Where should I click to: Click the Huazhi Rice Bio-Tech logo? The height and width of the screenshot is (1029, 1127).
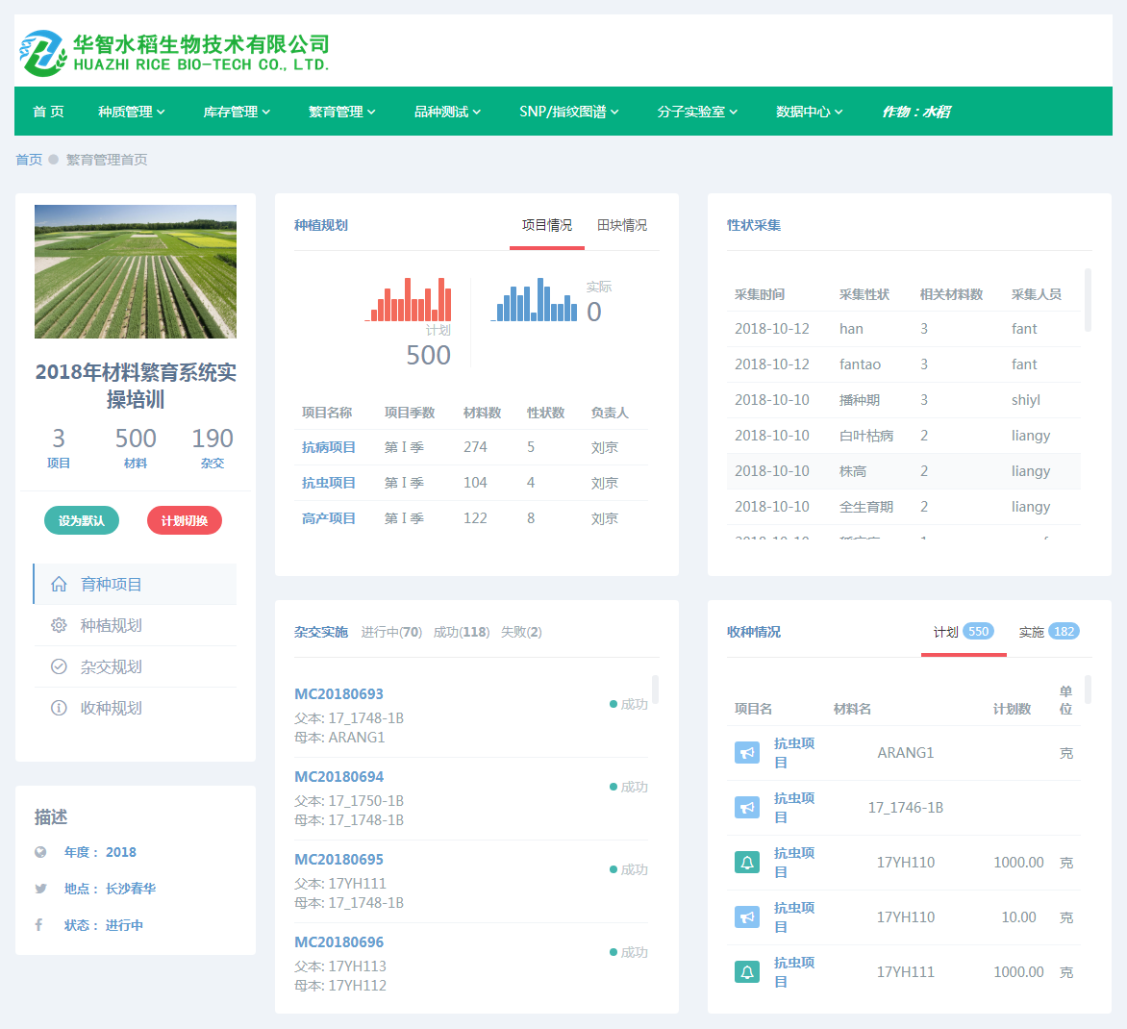point(173,53)
